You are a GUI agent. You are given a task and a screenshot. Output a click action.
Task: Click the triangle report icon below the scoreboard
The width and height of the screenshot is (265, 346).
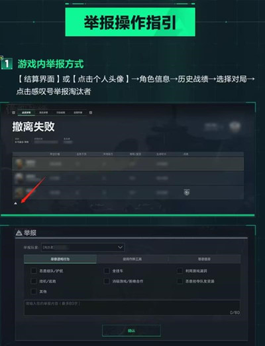pyautogui.click(x=15, y=203)
